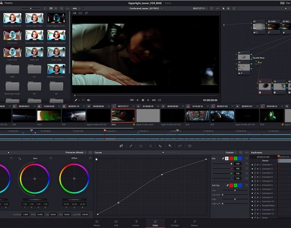291x228 pixels.
Task: Mute viewer audio with speaker icon
Action: pos(88,100)
